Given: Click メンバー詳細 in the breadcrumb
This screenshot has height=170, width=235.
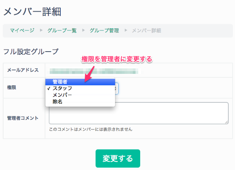Looking at the screenshot, I should pyautogui.click(x=147, y=30).
